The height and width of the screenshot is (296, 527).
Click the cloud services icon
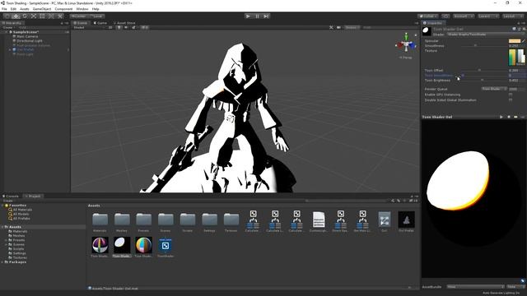click(x=445, y=16)
